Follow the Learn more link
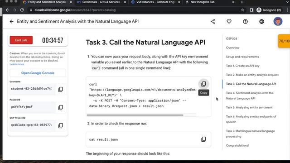The image size is (290, 163). 17,64
